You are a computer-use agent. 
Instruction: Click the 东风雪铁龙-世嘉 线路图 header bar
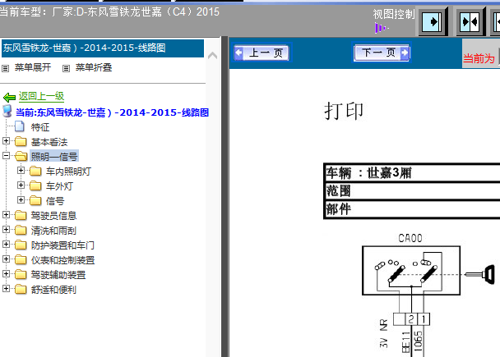103,48
